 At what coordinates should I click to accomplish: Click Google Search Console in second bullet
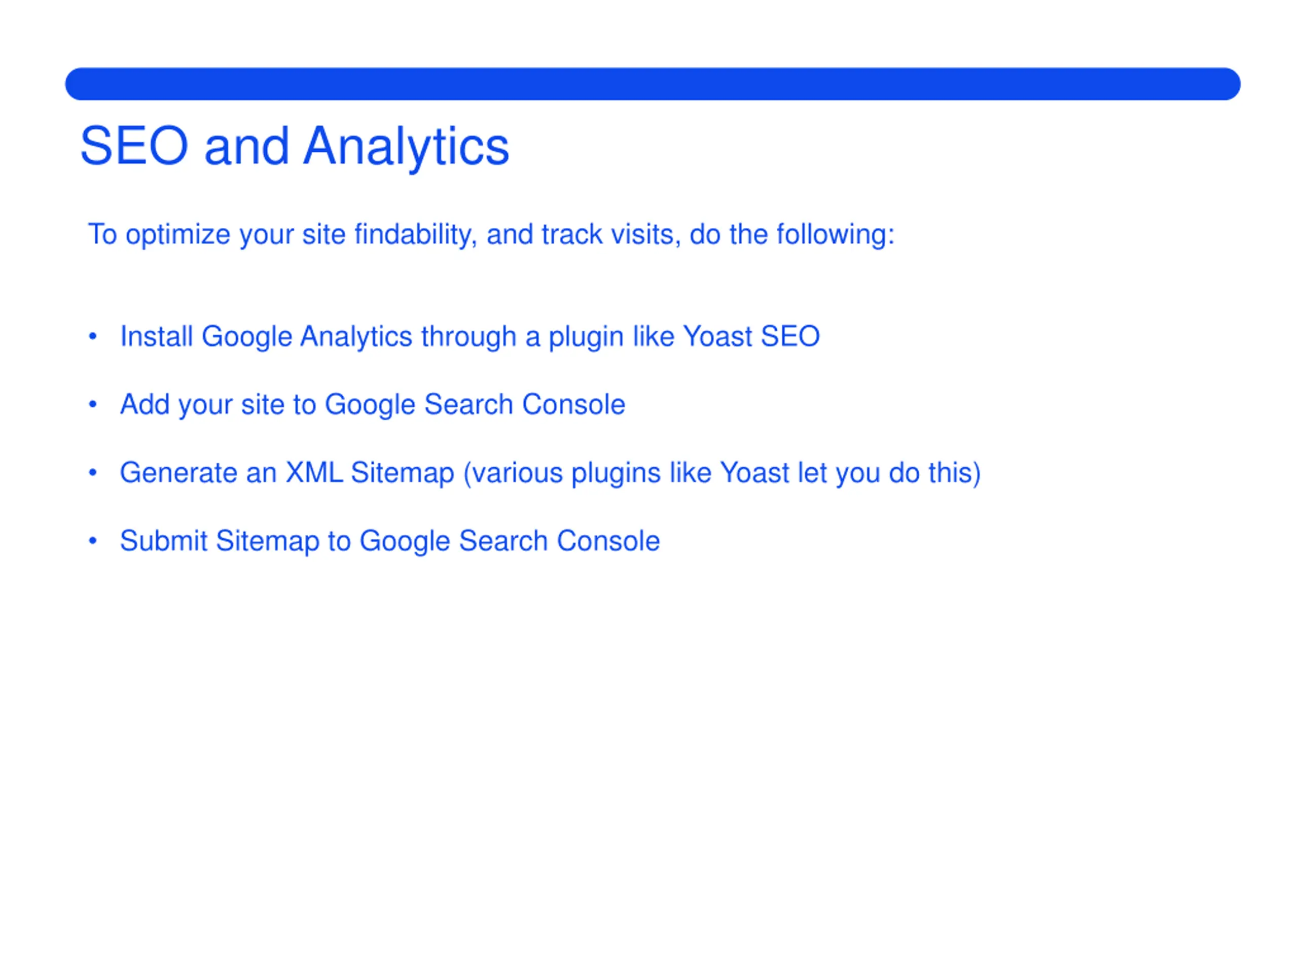click(475, 405)
